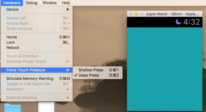This screenshot has height=112, width=206.
Task: Select Reboot menu item
Action: coord(37,48)
